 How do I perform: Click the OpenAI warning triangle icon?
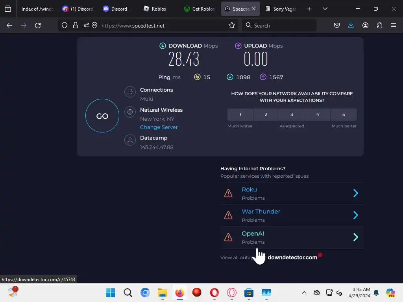click(x=228, y=237)
